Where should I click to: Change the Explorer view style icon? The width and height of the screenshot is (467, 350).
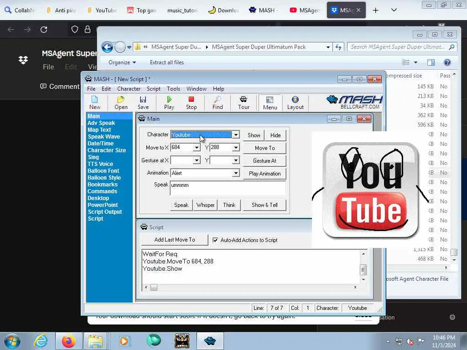(405, 62)
